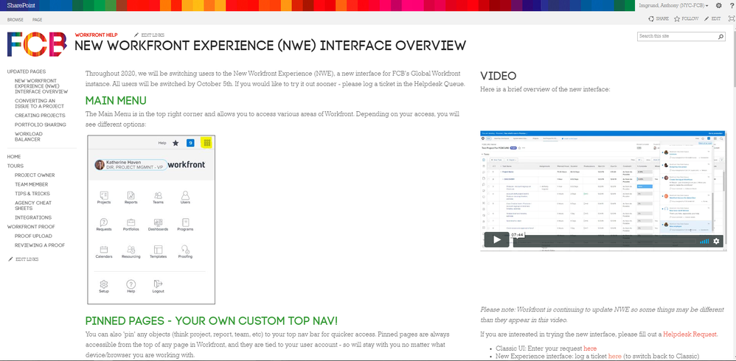Open the Browse ribbon tab
This screenshot has height=361, width=736.
(15, 19)
